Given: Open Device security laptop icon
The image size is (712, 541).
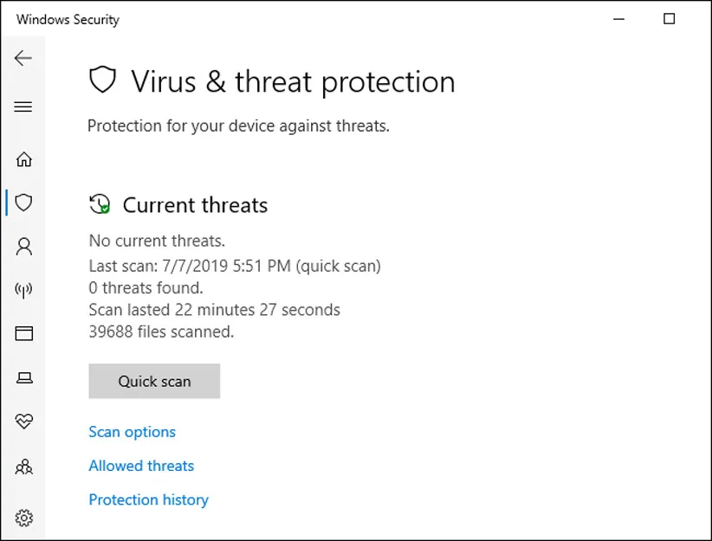Looking at the screenshot, I should coord(24,377).
